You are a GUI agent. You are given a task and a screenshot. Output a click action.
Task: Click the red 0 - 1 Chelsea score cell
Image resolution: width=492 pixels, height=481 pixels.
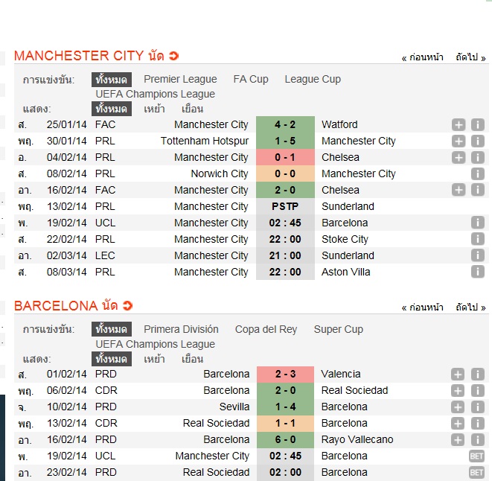[x=285, y=158]
